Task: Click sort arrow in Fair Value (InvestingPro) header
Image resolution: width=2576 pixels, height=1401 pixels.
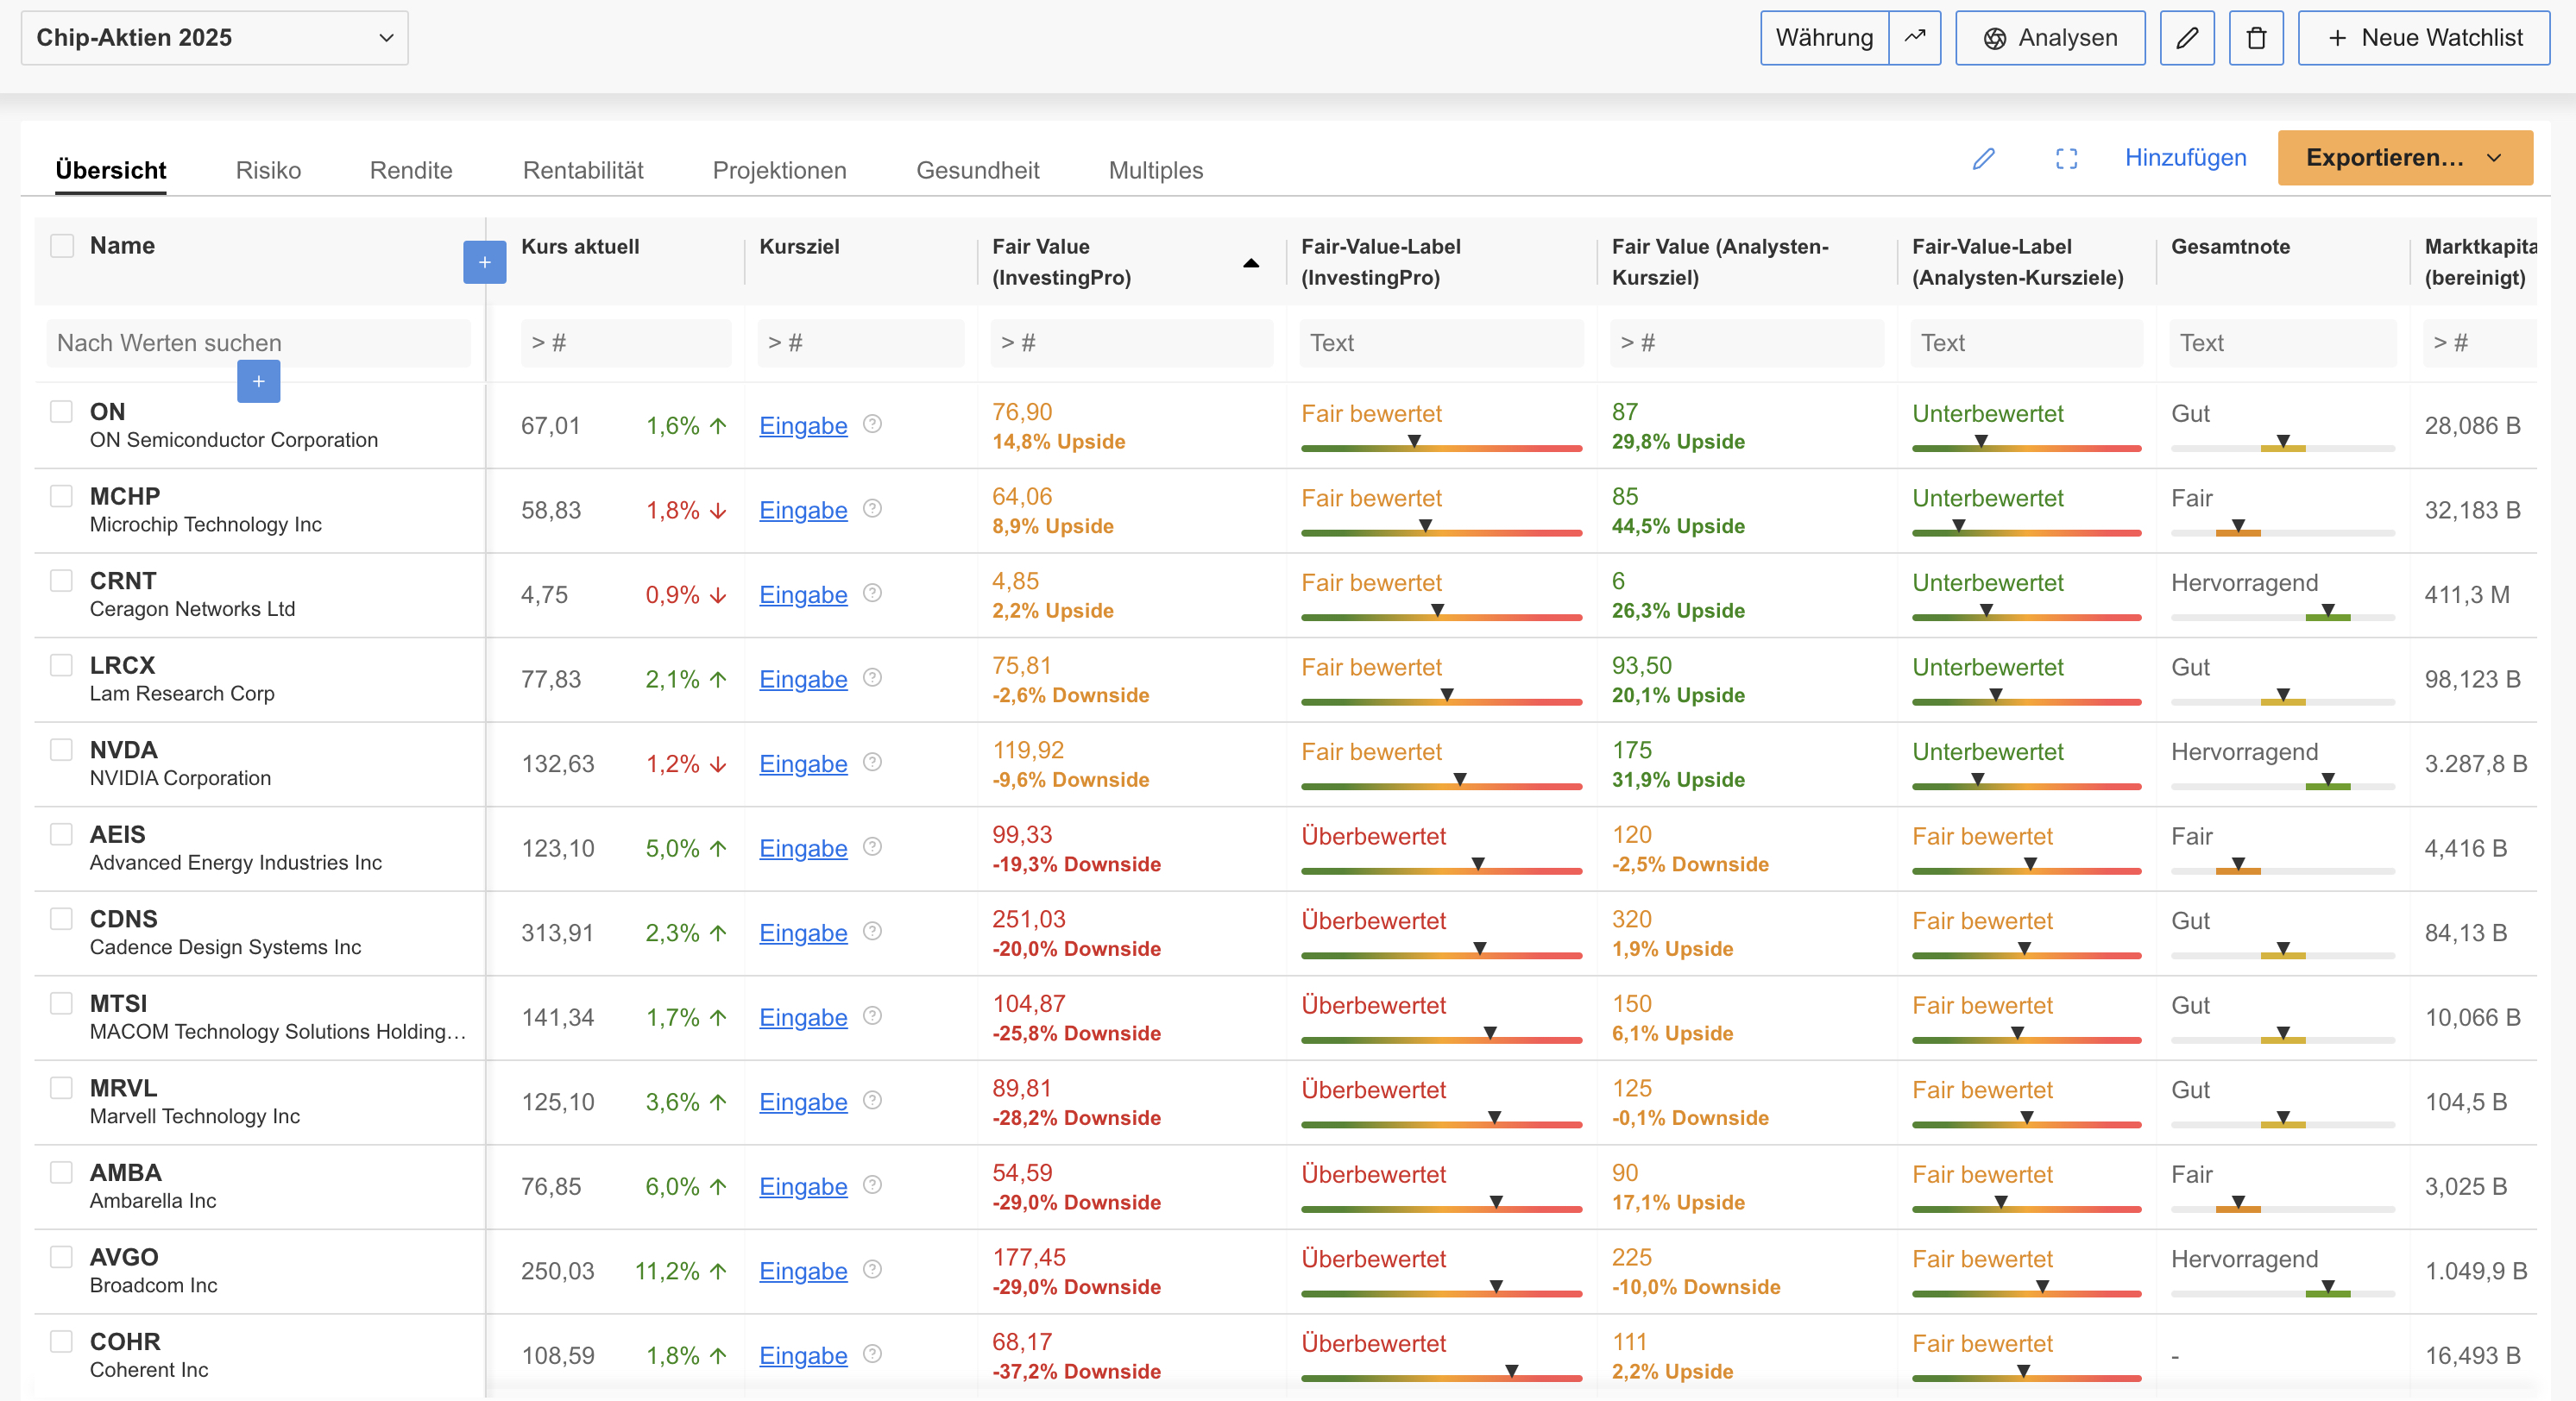Action: [x=1251, y=263]
